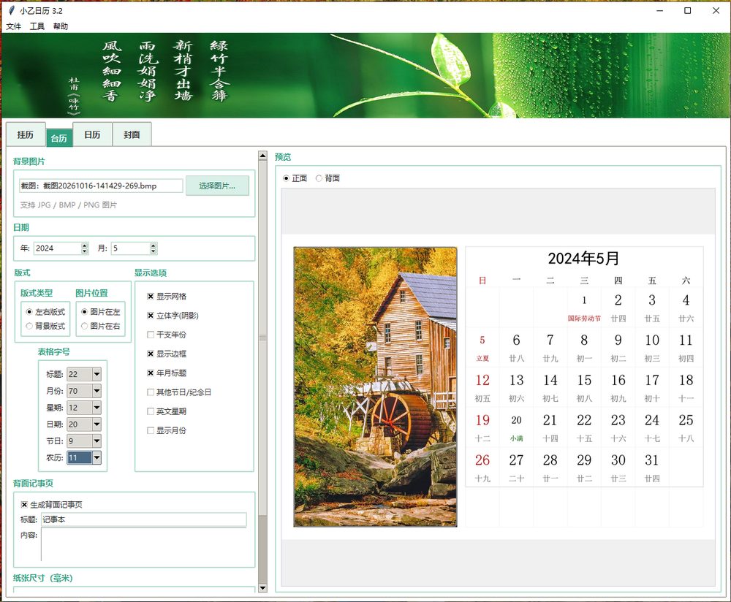Switch to the 挂历 tab
The image size is (731, 602).
26,134
